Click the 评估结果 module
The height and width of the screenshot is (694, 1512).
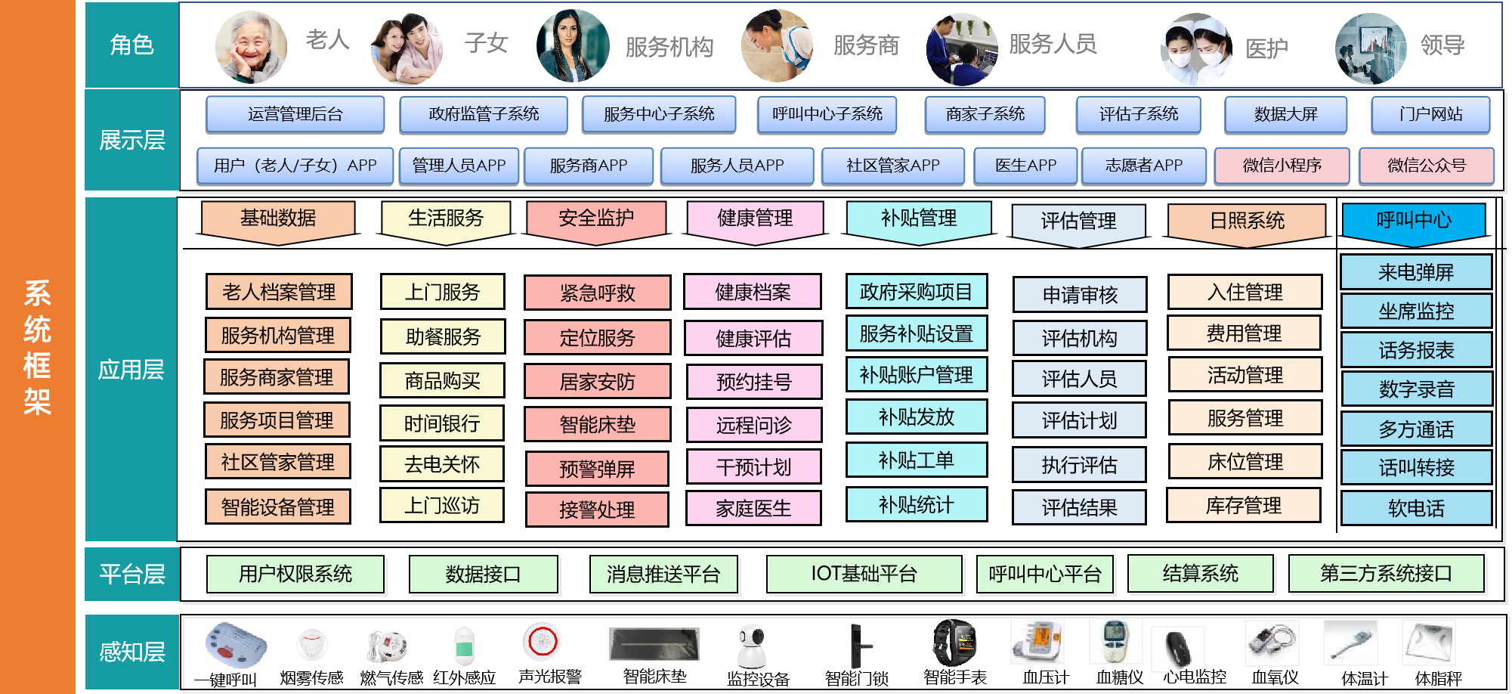click(x=1079, y=508)
